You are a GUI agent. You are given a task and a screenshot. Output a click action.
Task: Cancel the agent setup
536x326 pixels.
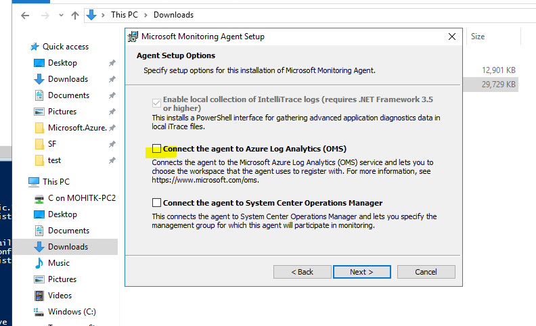(x=426, y=272)
